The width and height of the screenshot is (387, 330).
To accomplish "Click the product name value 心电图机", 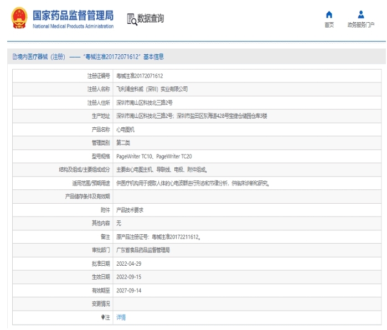I will (125, 129).
